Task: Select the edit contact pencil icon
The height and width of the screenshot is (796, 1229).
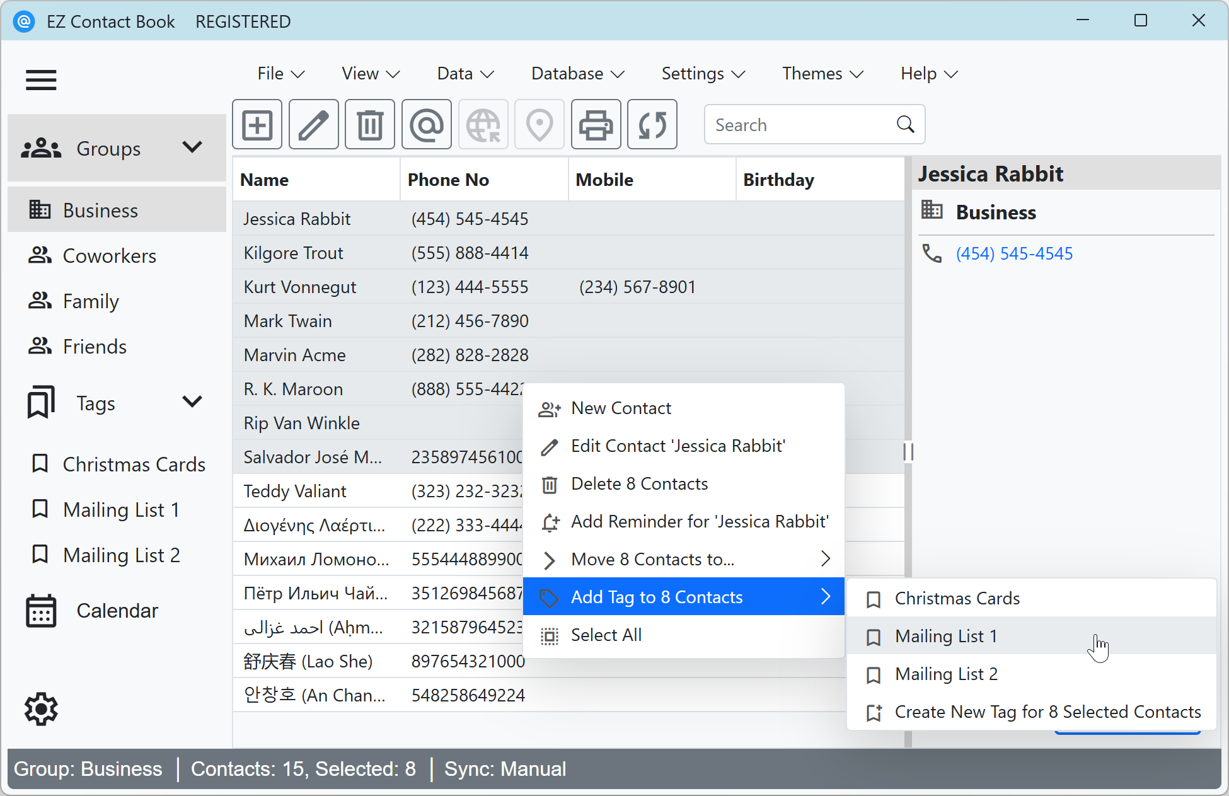Action: (x=313, y=124)
